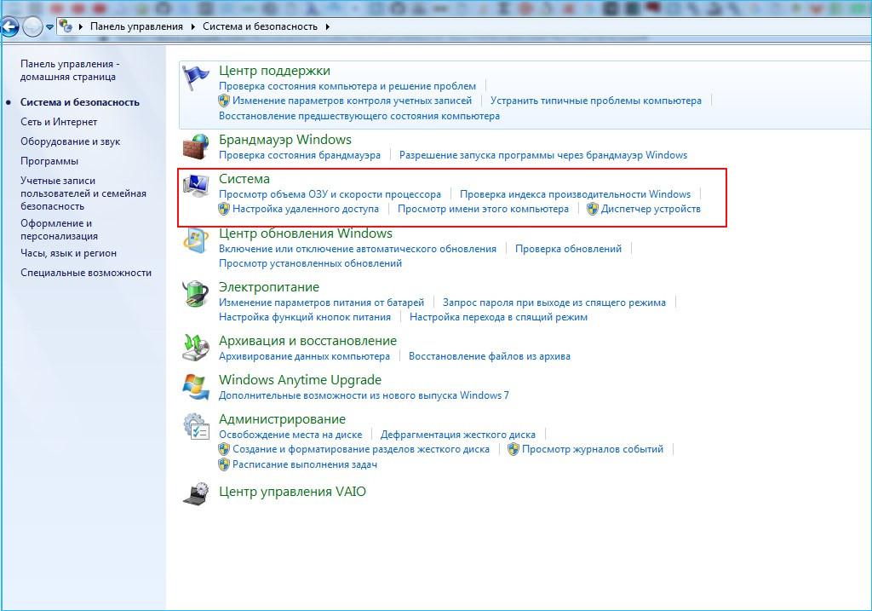This screenshot has height=611, width=872.
Task: Open the recent pages dropdown arrow
Action: (49, 26)
